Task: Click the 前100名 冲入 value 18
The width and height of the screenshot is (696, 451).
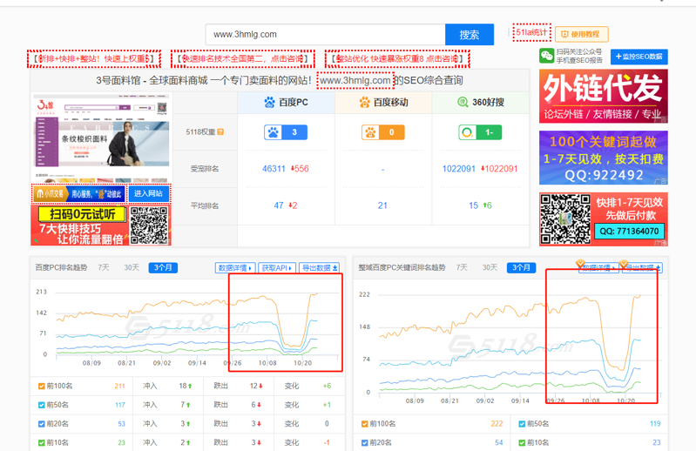Action: (183, 387)
